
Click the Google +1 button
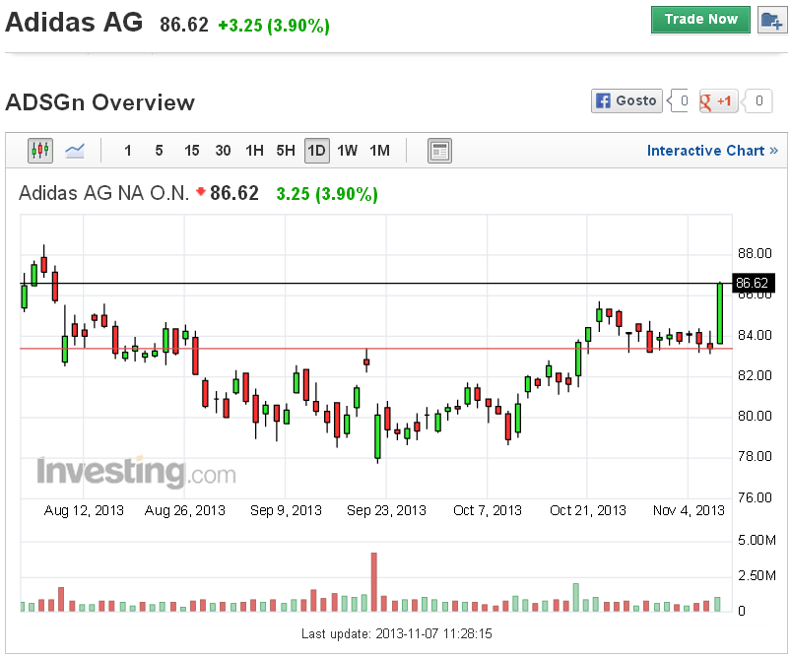coord(718,101)
